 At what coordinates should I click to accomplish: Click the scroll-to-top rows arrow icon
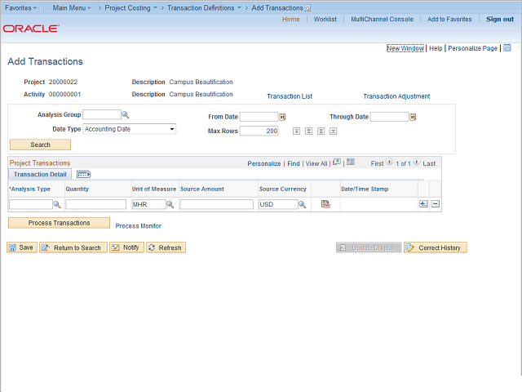tap(297, 131)
